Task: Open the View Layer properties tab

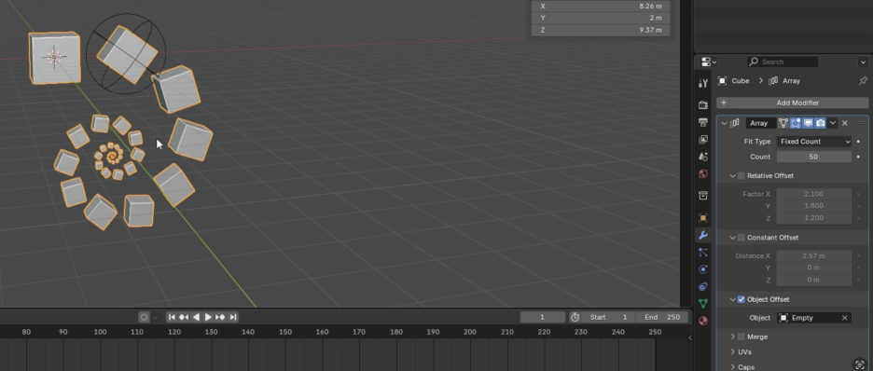Action: [x=703, y=140]
